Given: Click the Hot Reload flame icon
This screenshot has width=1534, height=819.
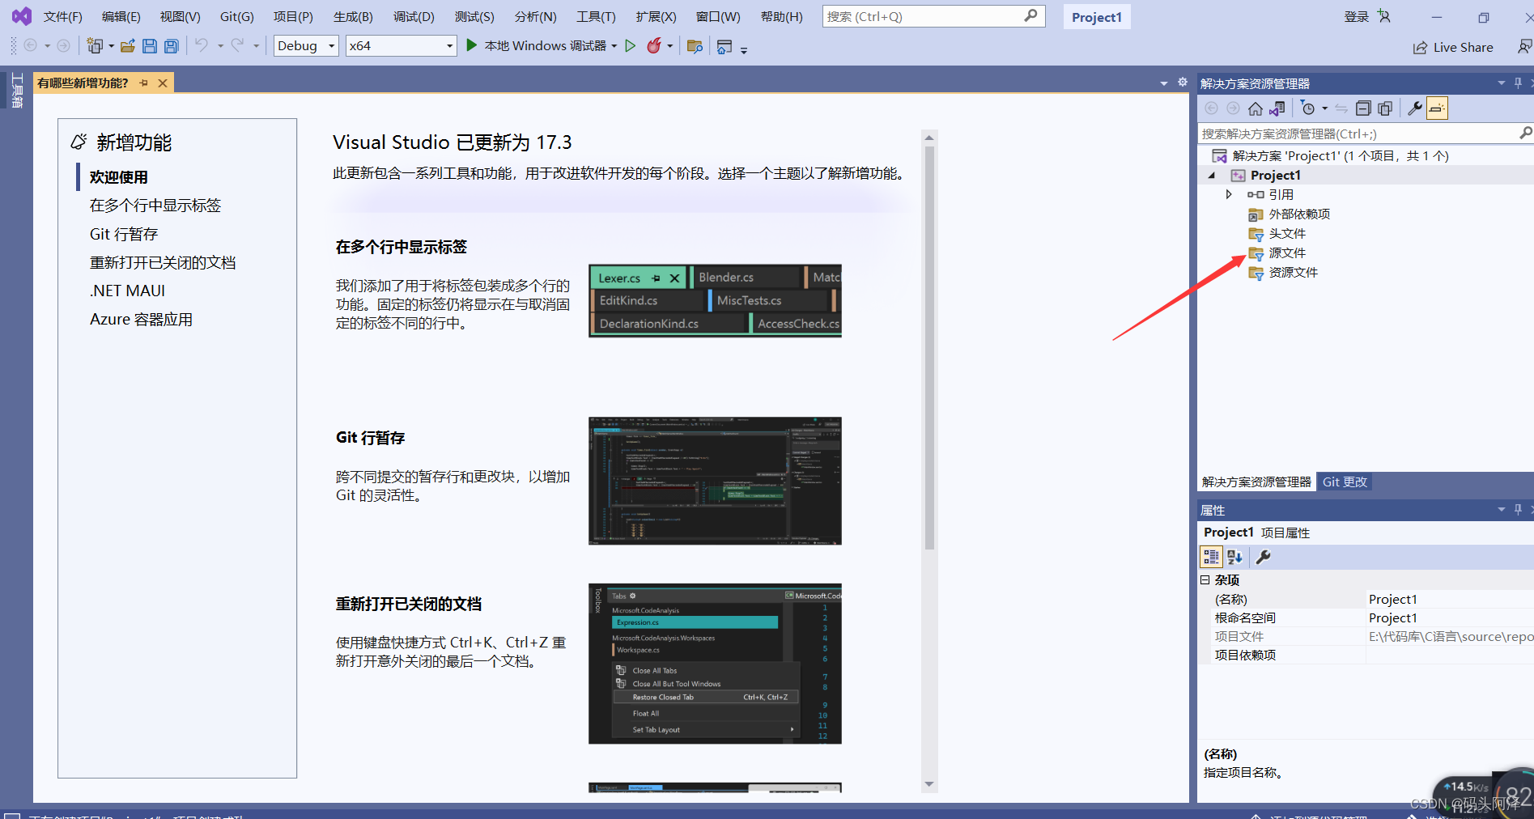Looking at the screenshot, I should [654, 45].
